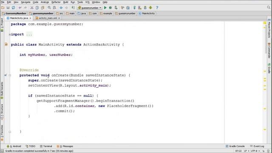Run the app with green play button
272x153 pixels.
click(105, 8)
